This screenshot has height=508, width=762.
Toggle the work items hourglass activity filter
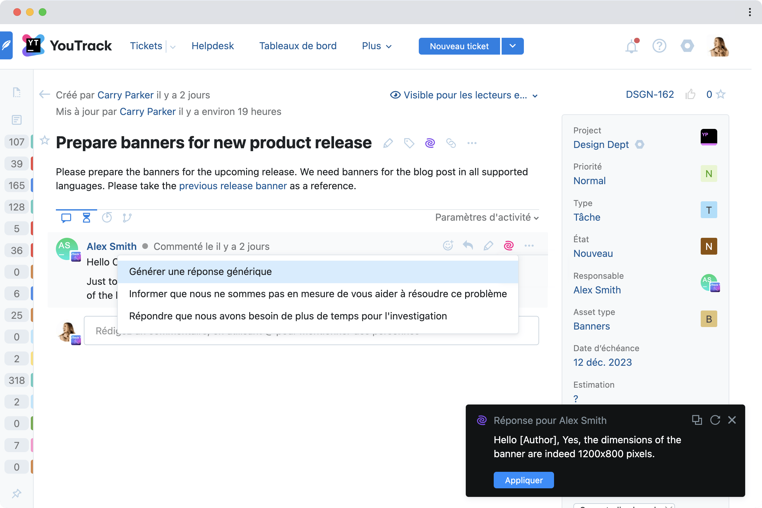coord(86,217)
